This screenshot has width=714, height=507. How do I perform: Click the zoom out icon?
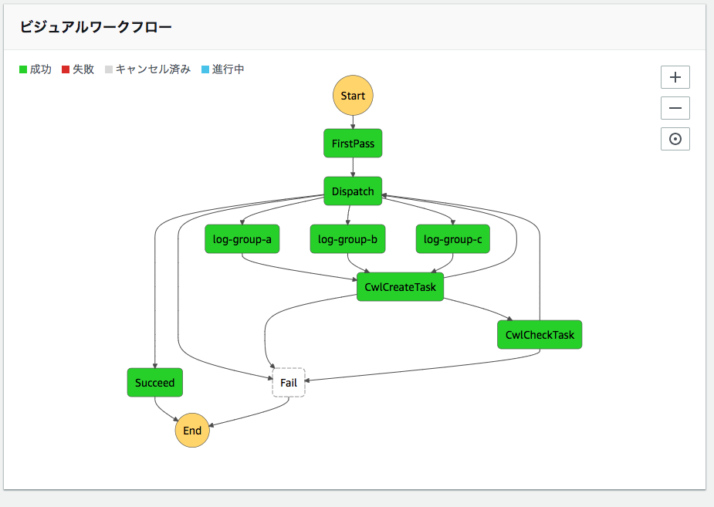click(675, 108)
